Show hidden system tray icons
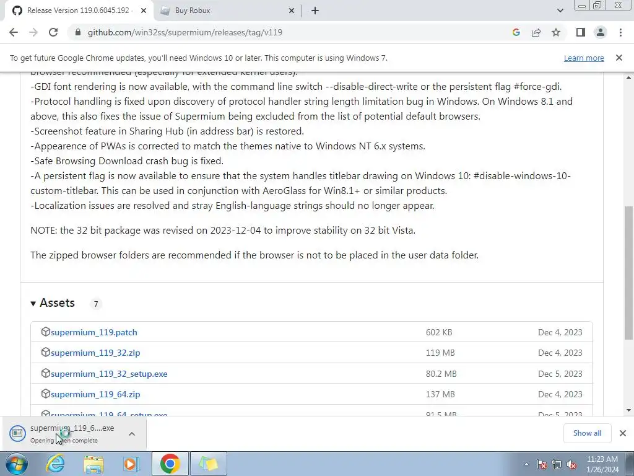This screenshot has height=476, width=634. (526, 464)
